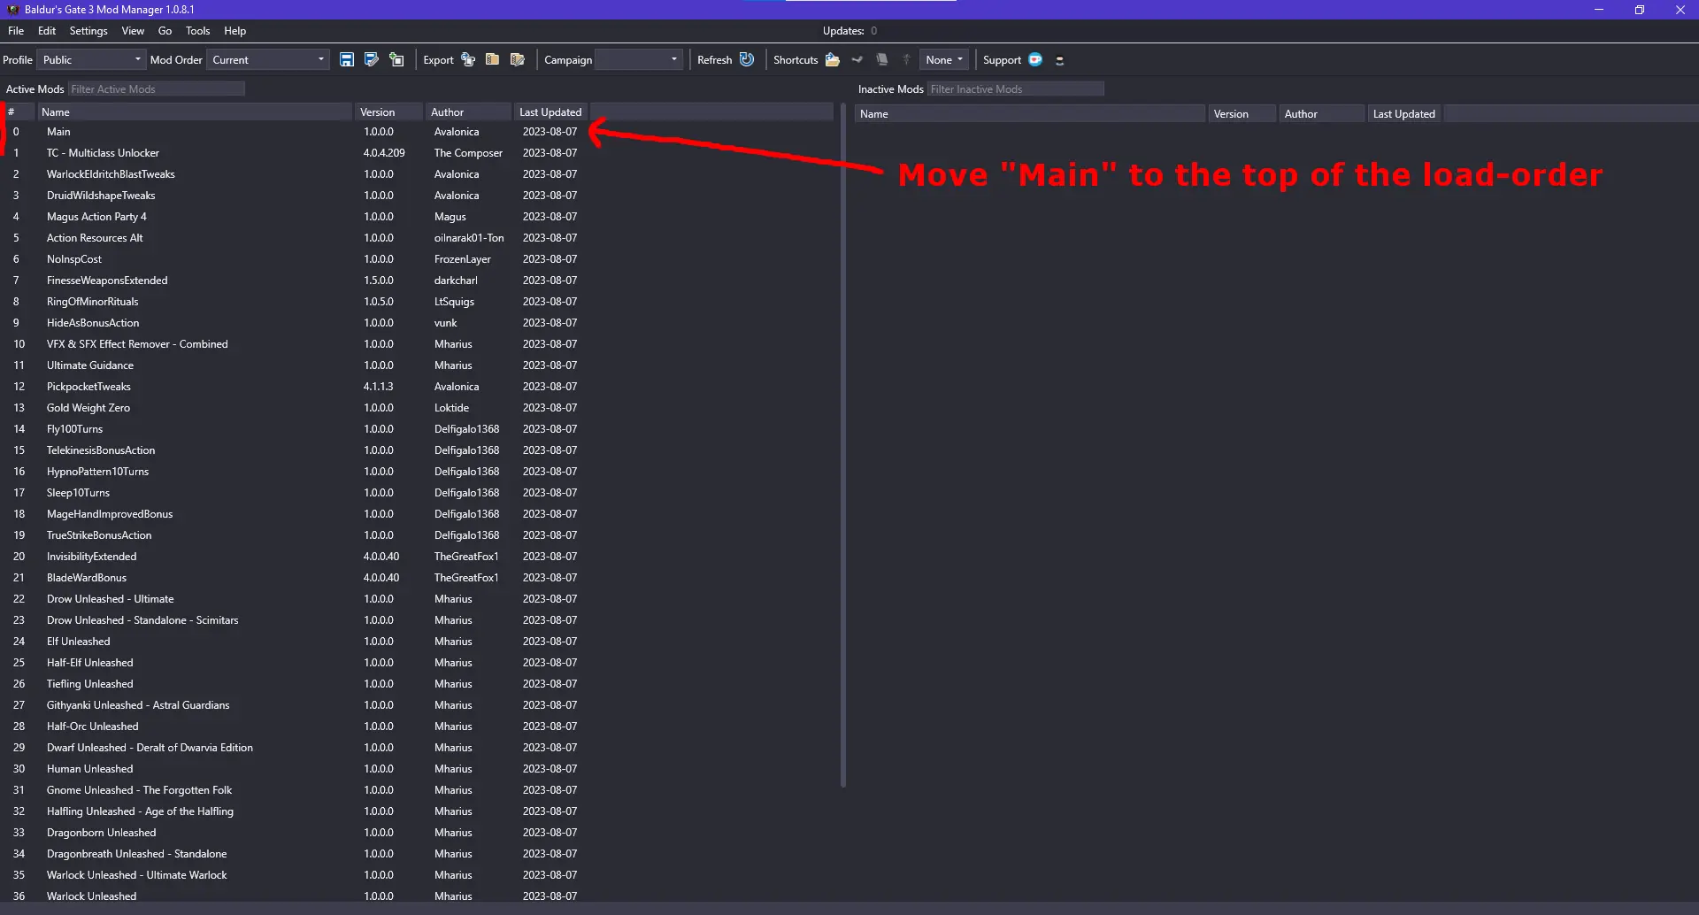The image size is (1699, 915).
Task: Click the Filter Active Mods field
Action: tap(157, 89)
